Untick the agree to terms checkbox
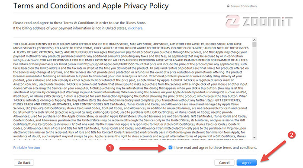Screen dimensions: 303x168 pos(170,148)
